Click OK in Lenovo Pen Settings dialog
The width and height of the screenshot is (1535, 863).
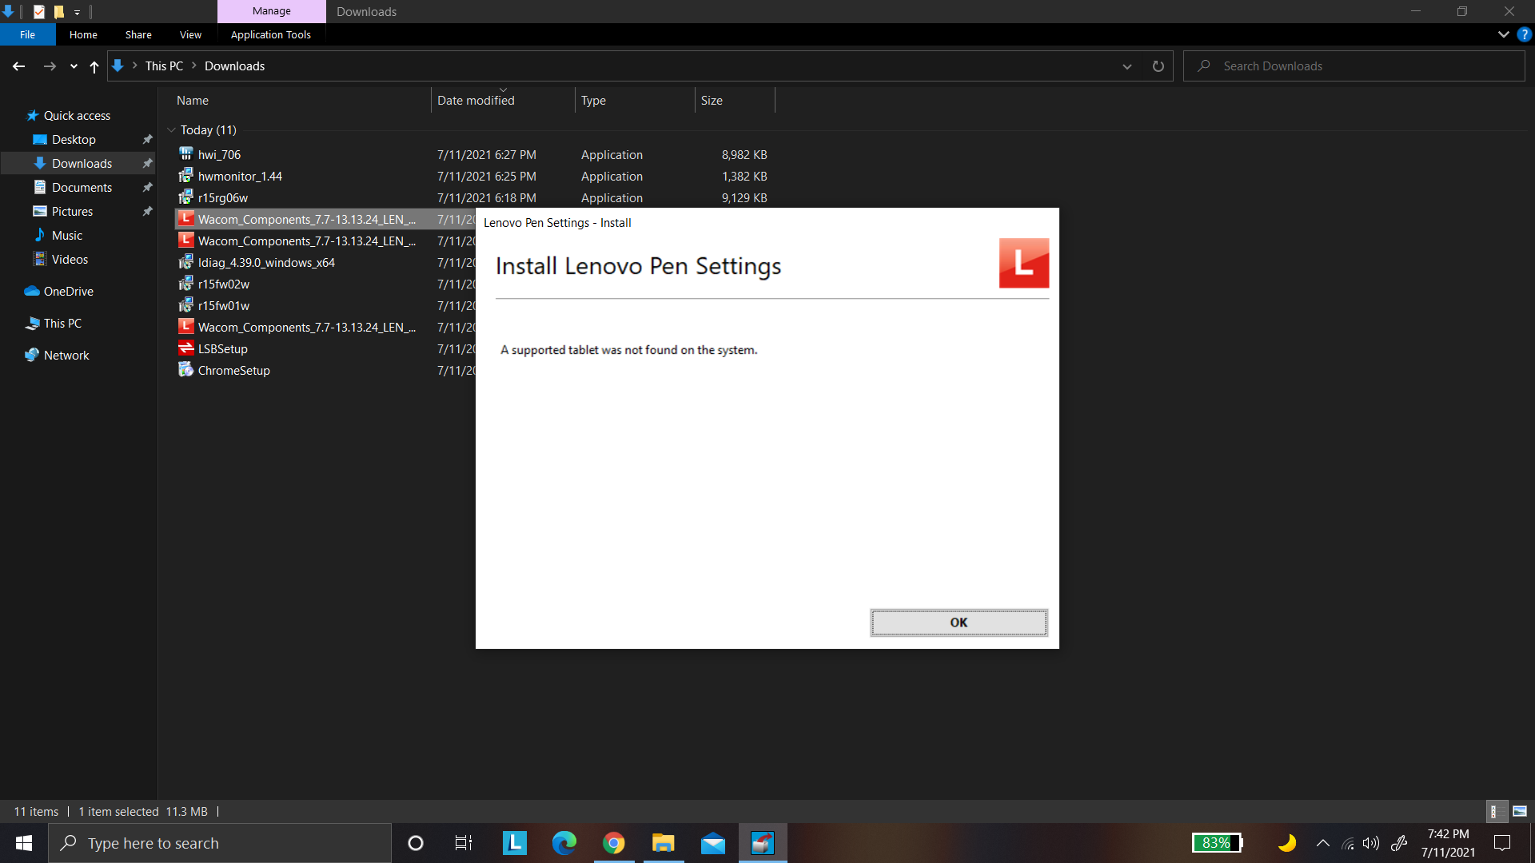click(959, 622)
